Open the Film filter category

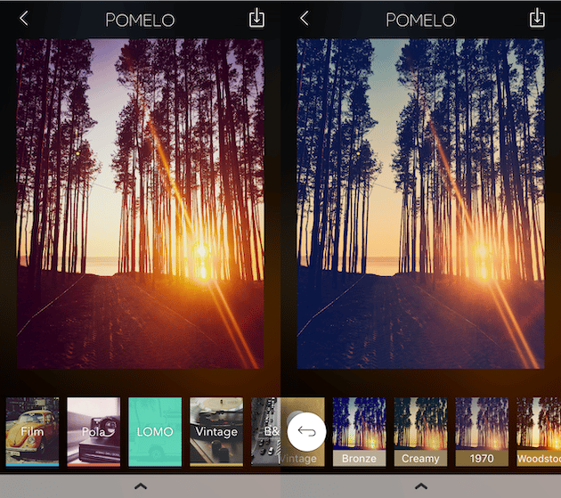coord(32,432)
